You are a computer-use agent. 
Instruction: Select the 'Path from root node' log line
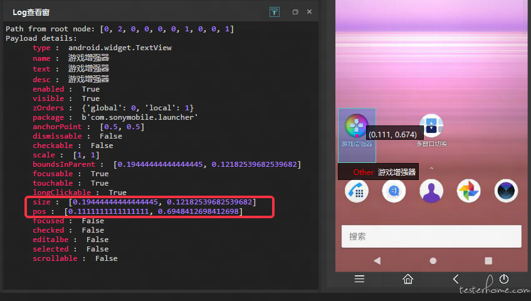[x=120, y=29]
